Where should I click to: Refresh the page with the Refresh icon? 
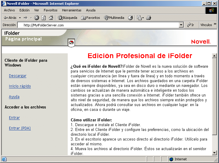44,18
